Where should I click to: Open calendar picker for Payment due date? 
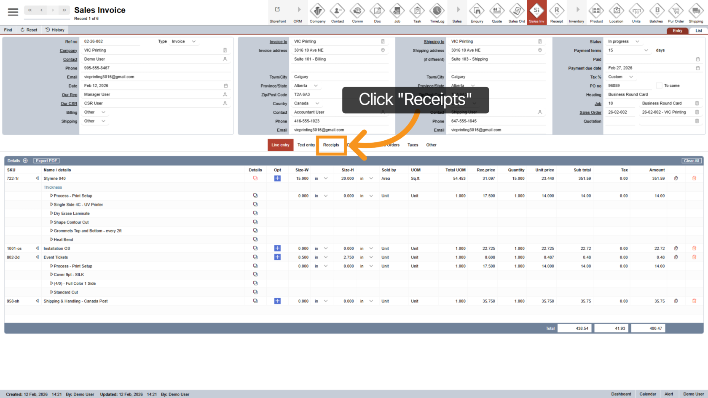pyautogui.click(x=697, y=68)
